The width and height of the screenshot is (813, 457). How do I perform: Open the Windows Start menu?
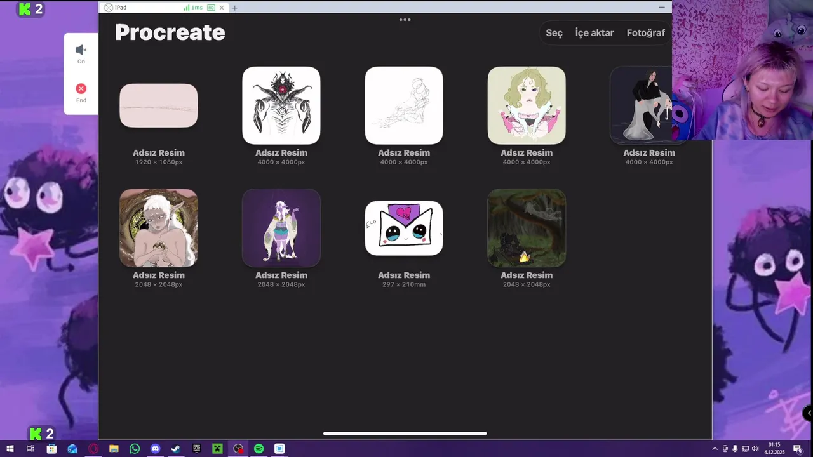(x=10, y=449)
